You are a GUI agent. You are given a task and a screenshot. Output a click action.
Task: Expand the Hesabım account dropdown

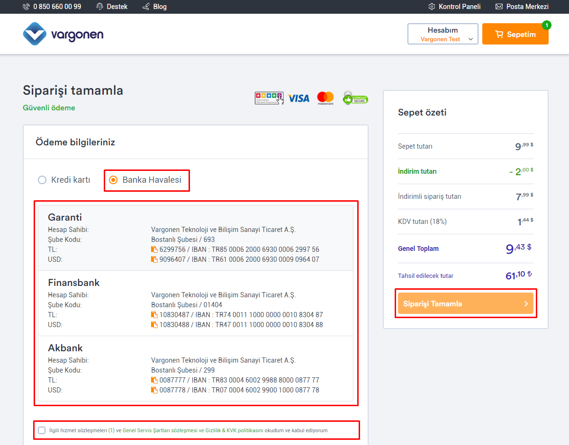pyautogui.click(x=443, y=34)
